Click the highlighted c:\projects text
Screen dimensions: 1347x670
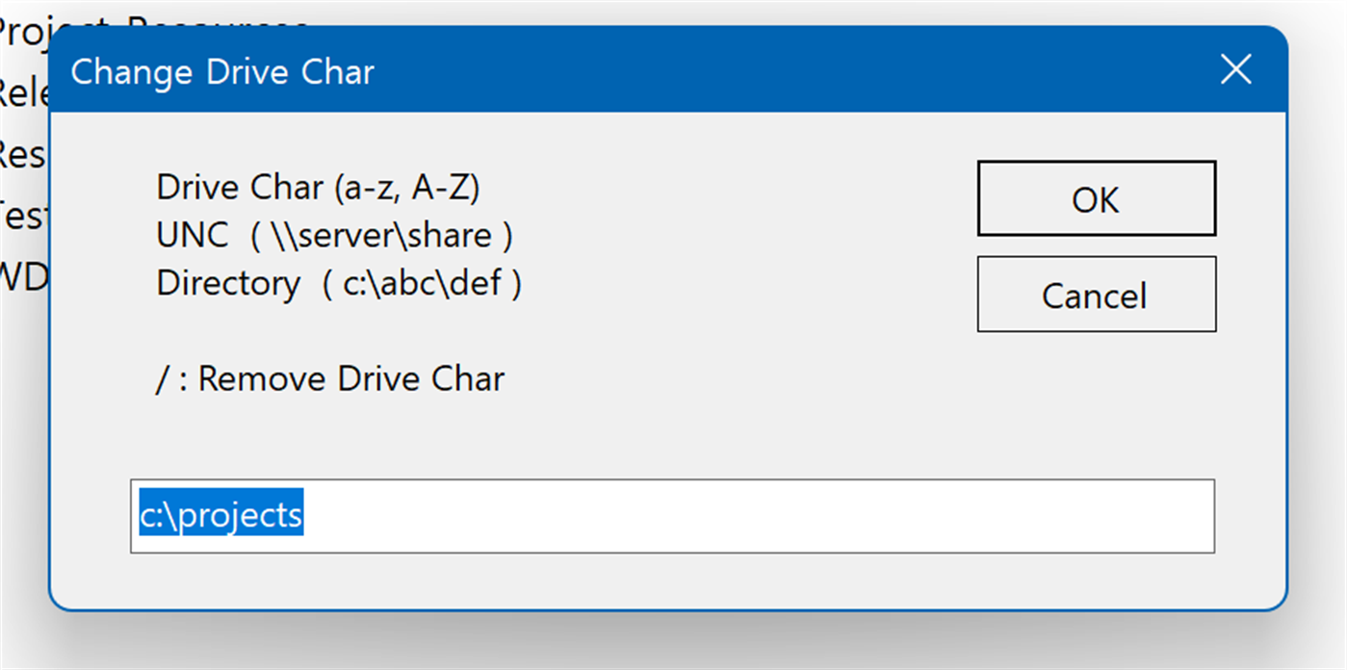221,516
